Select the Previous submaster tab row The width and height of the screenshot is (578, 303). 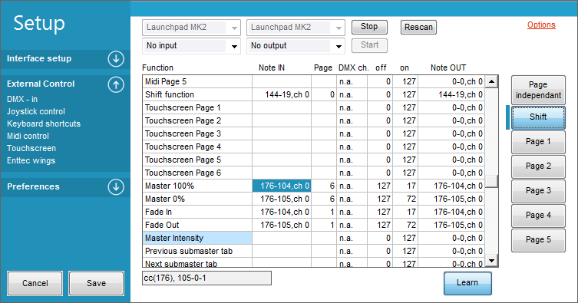[x=313, y=251]
